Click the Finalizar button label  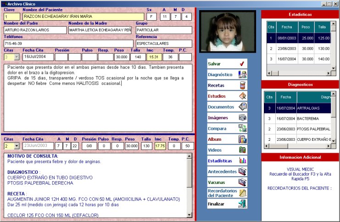[216, 204]
